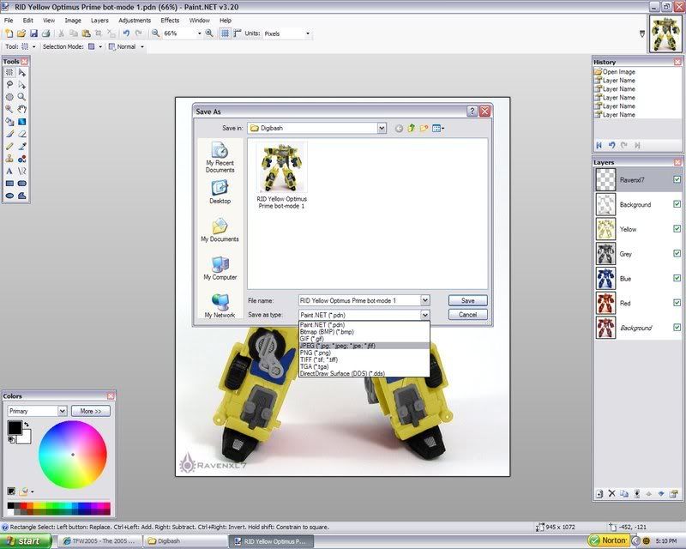Open the Units Pixels dropdown
The width and height of the screenshot is (686, 549).
(x=308, y=33)
